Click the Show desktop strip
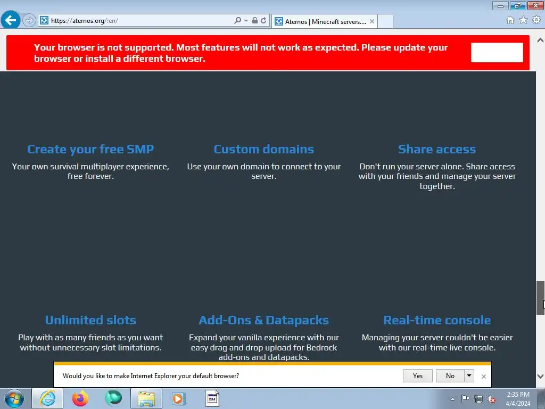 (x=541, y=398)
